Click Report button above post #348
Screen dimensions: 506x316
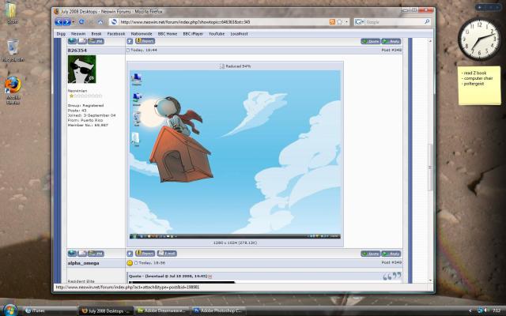tap(145, 41)
